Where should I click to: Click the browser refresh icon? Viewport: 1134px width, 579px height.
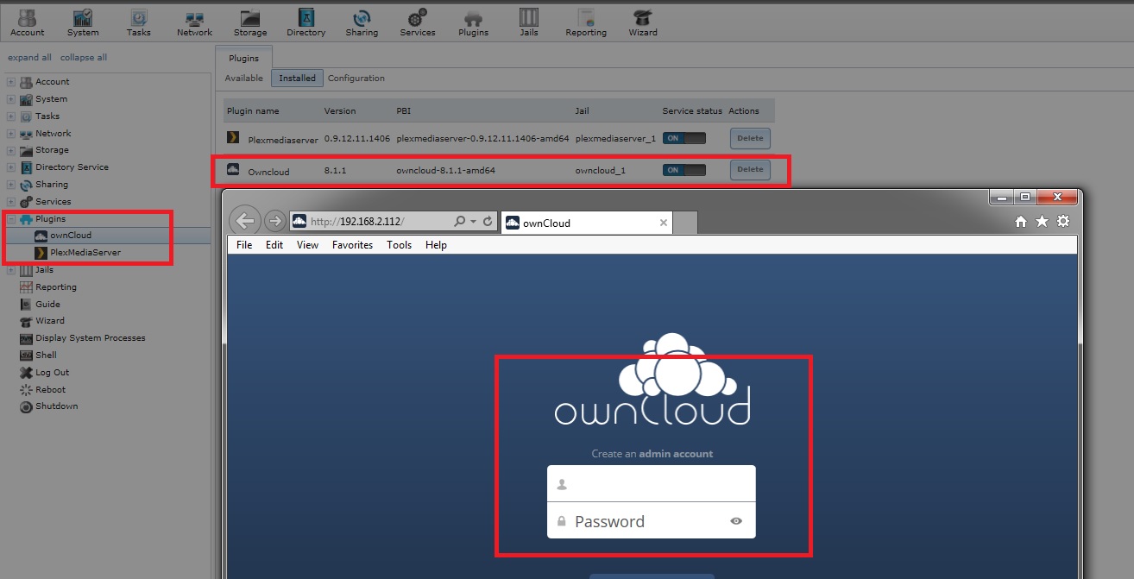click(488, 221)
